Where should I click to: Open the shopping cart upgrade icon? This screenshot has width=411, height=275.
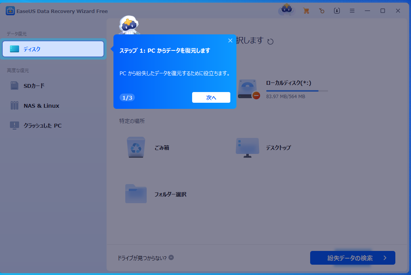pos(306,11)
